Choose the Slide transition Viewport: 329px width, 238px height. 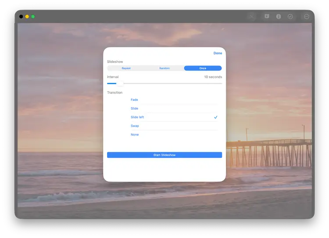(x=135, y=108)
